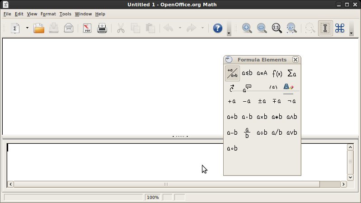The height and width of the screenshot is (203, 361).
Task: Insert the addition a+b element
Action: coord(232,117)
